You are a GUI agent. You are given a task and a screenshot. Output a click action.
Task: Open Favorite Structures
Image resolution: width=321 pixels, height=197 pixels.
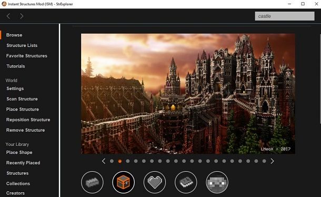[x=27, y=56]
